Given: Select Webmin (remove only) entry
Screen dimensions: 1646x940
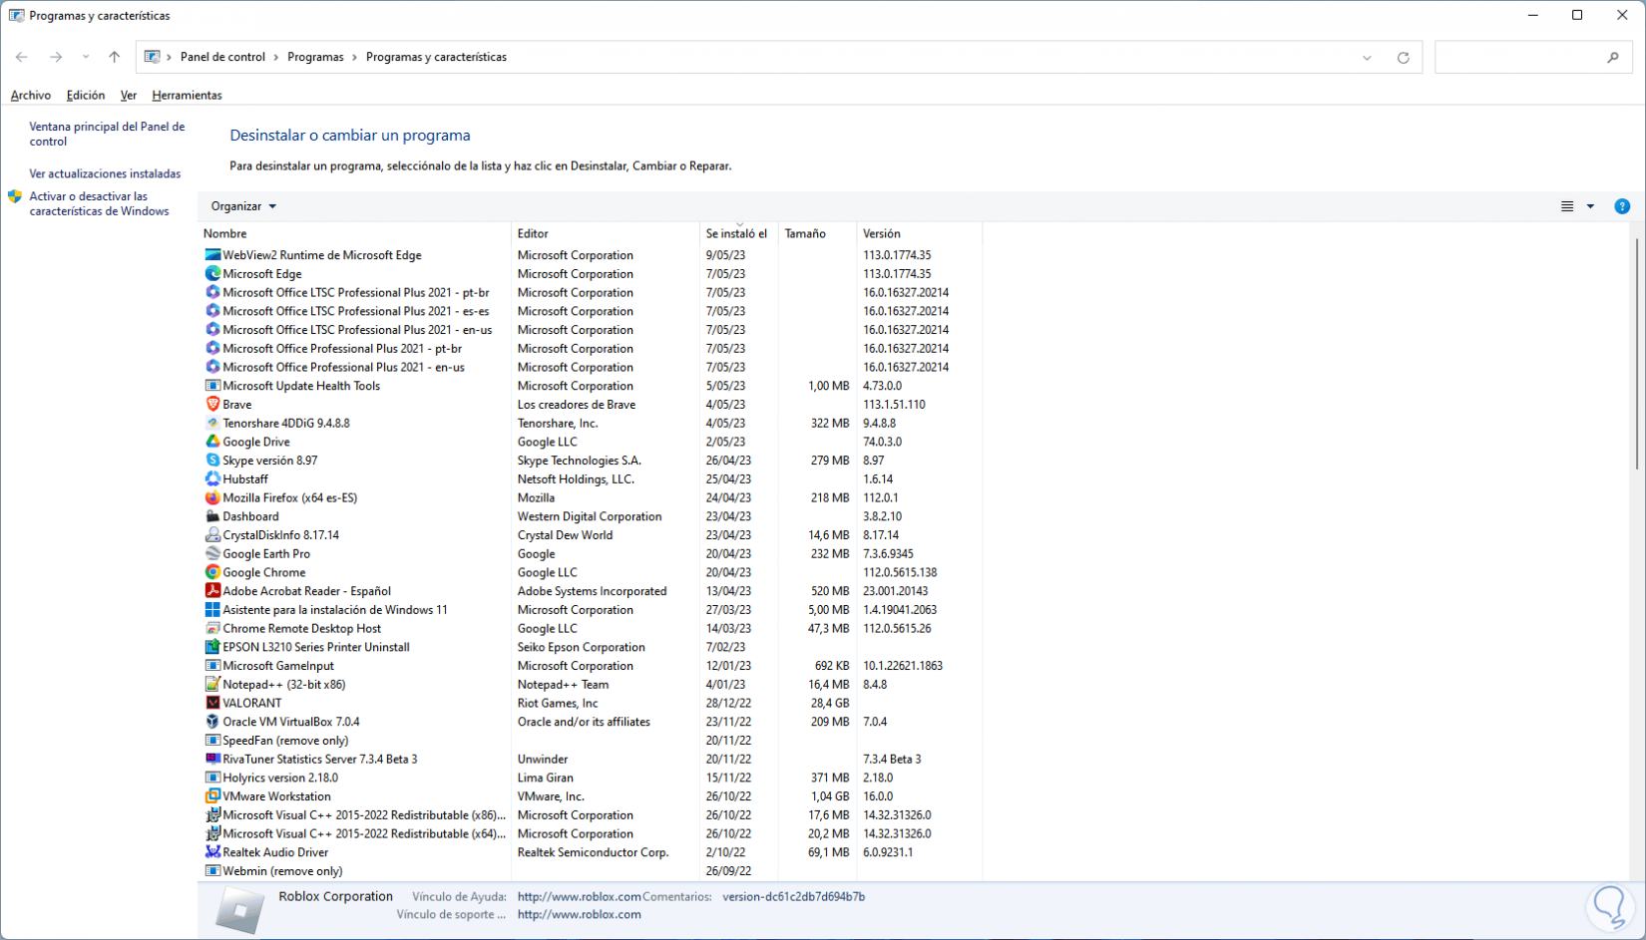Looking at the screenshot, I should (591, 871).
